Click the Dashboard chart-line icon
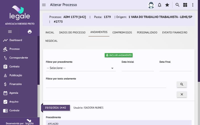The width and height of the screenshot is (200, 125). point(5,40)
